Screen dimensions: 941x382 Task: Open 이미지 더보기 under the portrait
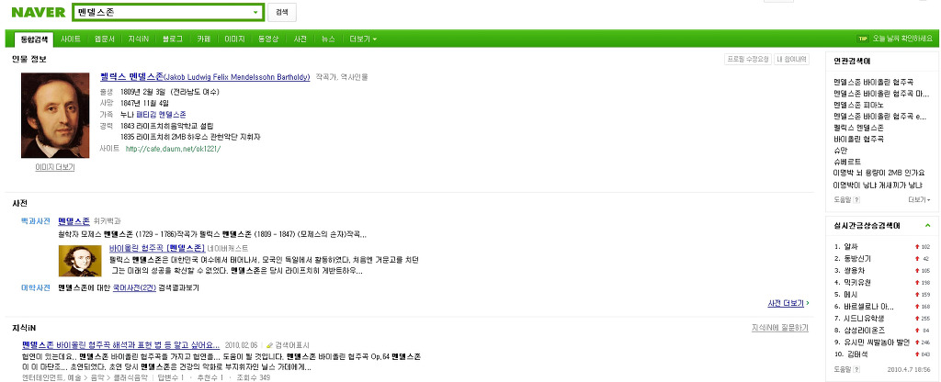pyautogui.click(x=55, y=168)
